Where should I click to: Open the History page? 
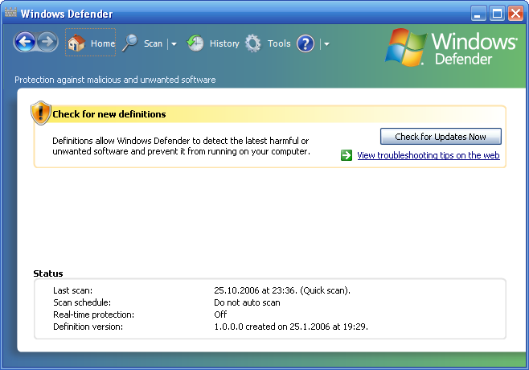tap(224, 43)
